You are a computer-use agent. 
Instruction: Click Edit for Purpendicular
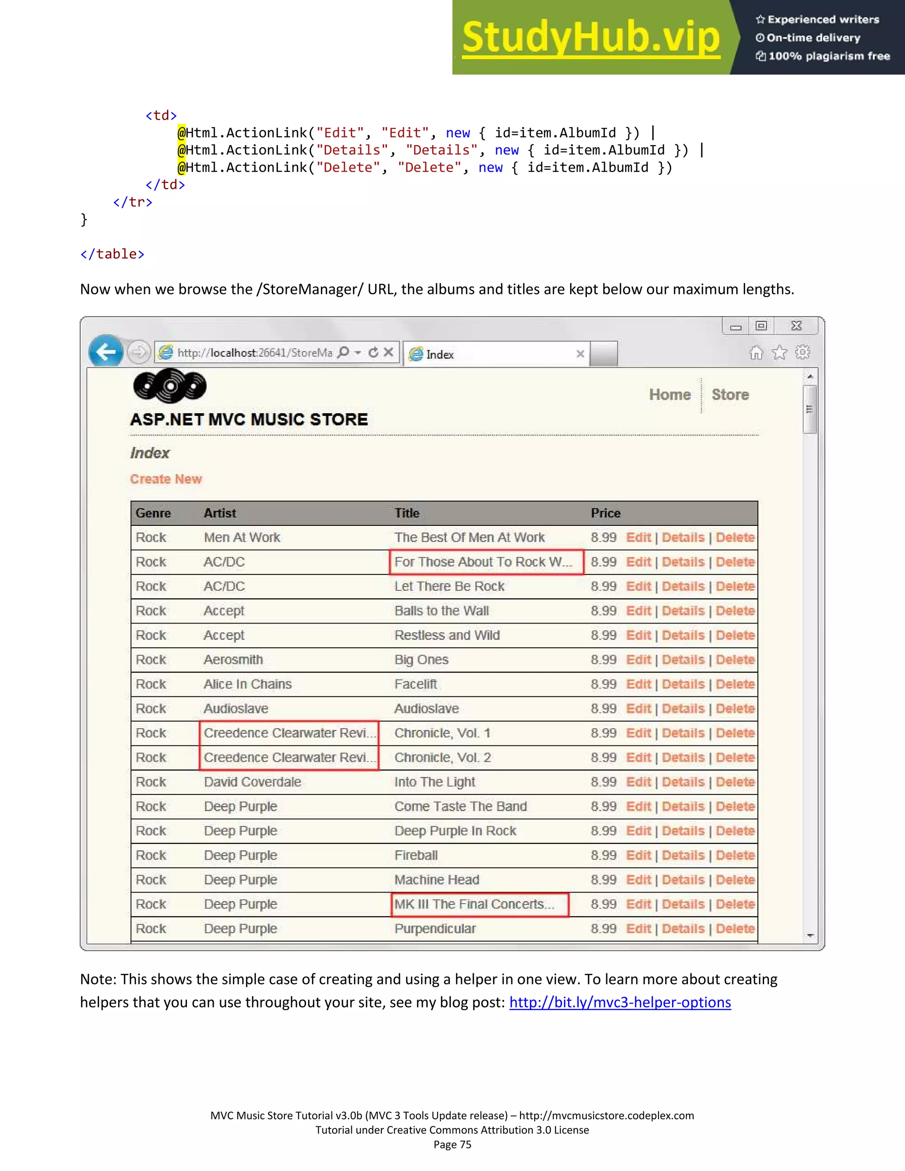coord(639,929)
